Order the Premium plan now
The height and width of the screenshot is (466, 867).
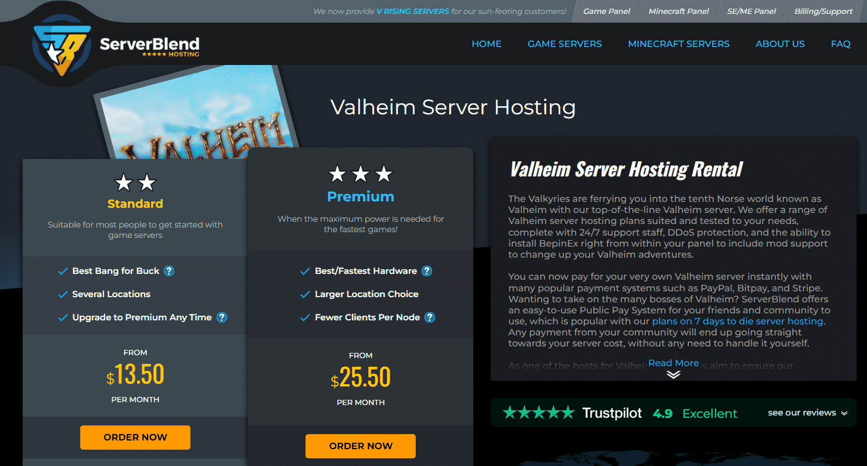pos(361,446)
